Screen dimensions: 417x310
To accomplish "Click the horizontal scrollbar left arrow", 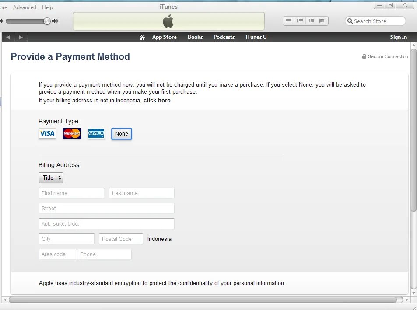I will click(x=5, y=300).
